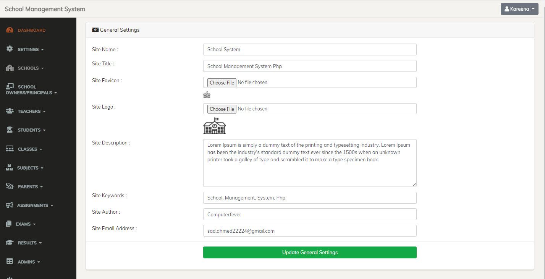545x279 pixels.
Task: Focus the Site Author field
Action: [x=310, y=214]
